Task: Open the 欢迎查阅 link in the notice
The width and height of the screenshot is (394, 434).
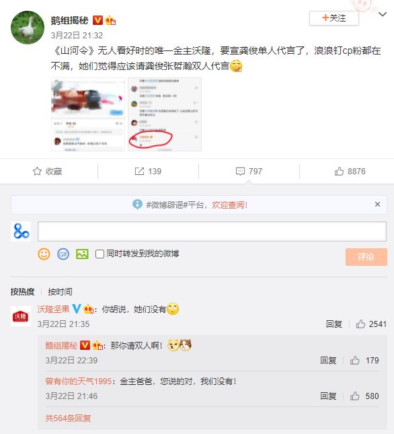Action: tap(229, 205)
